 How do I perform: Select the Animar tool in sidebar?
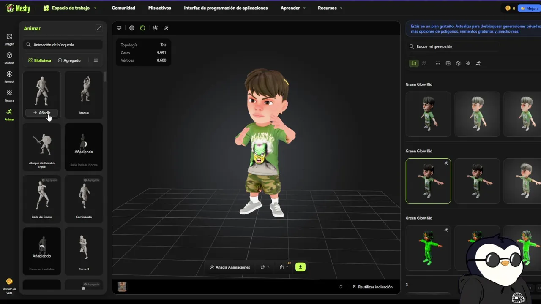9,114
